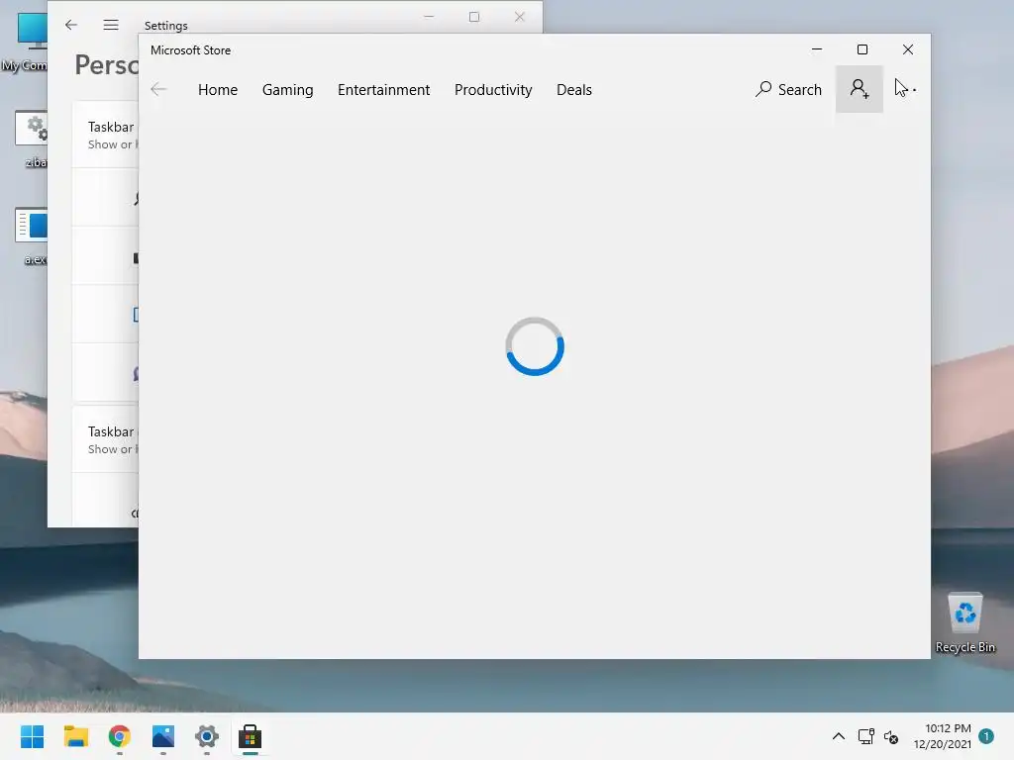Open the Entertainment tab
This screenshot has height=760, width=1014.
[x=383, y=90]
